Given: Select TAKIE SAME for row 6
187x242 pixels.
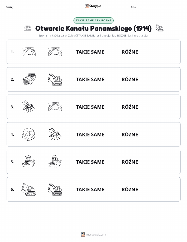Looking at the screenshot, I should (x=90, y=189).
